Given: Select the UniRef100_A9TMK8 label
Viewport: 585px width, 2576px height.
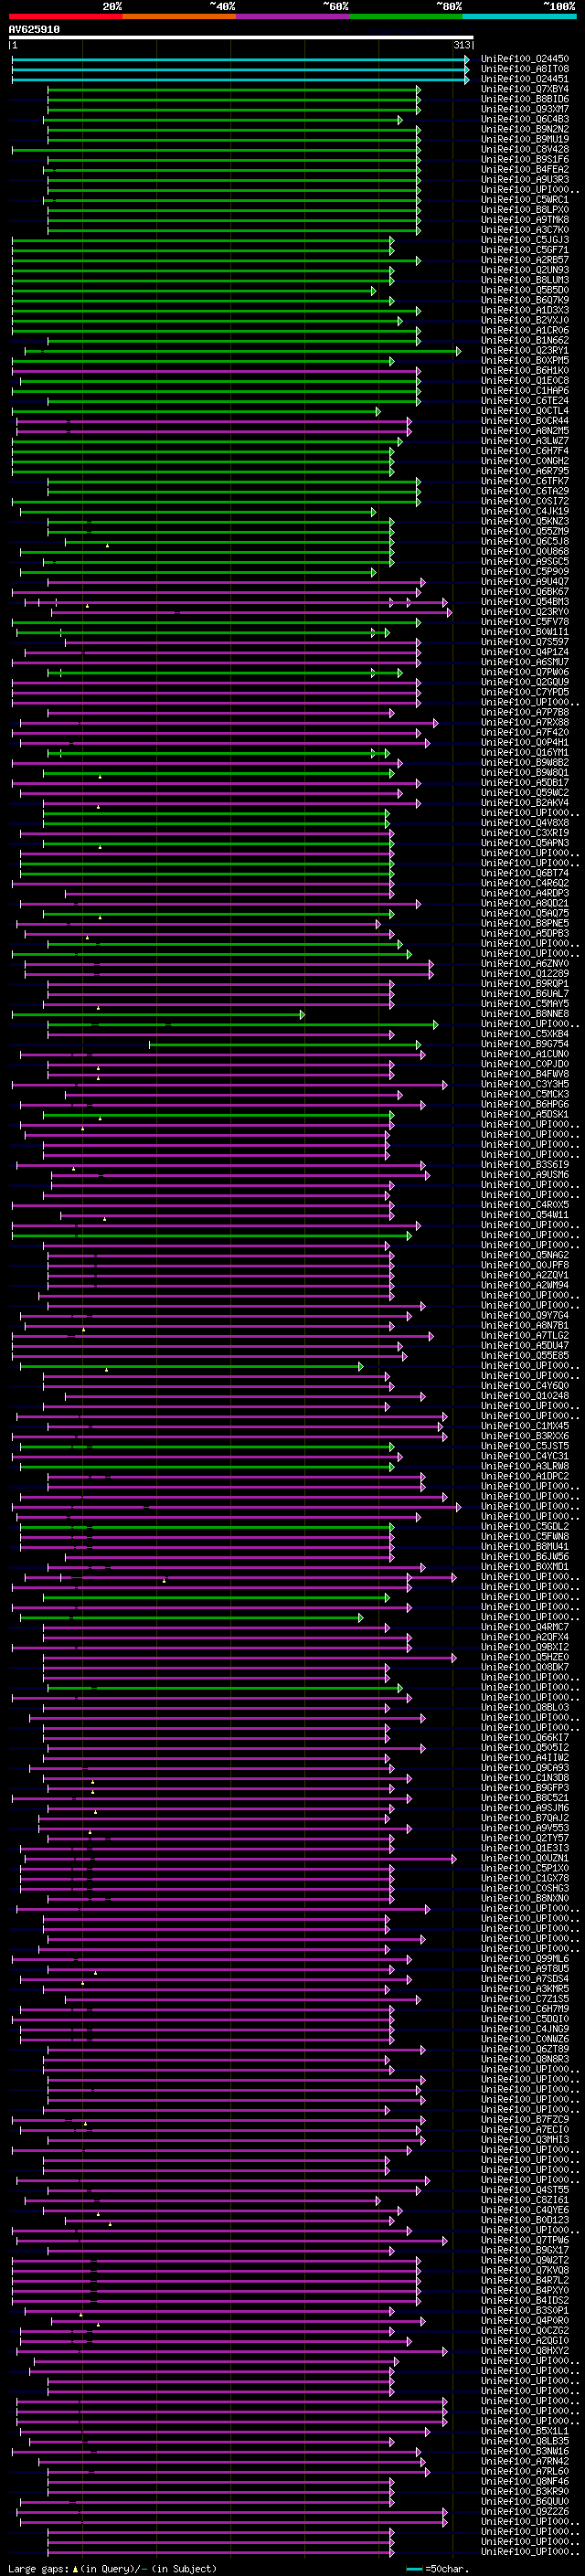Looking at the screenshot, I should (x=525, y=220).
